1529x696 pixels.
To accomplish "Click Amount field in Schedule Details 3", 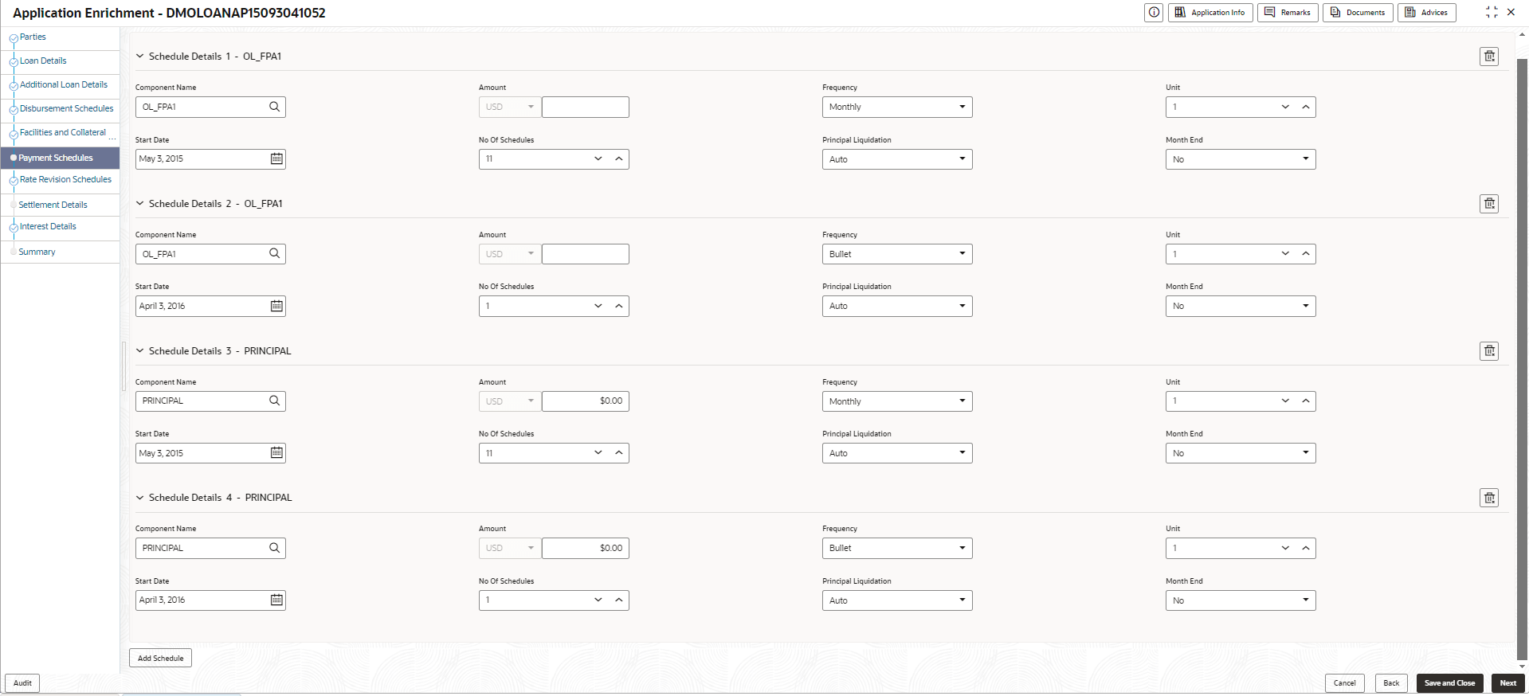I will tap(586, 401).
